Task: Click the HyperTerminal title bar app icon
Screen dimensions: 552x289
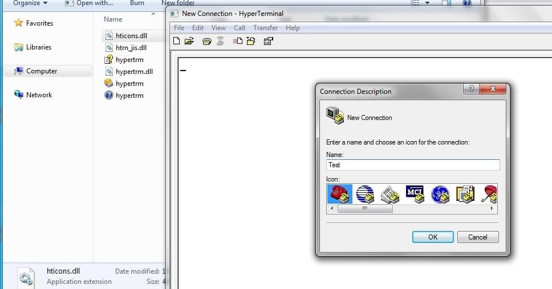Action: [174, 14]
